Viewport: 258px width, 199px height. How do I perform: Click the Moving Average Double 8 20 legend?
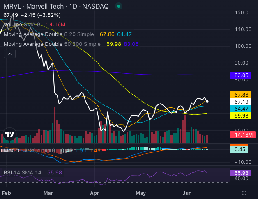pos(49,34)
